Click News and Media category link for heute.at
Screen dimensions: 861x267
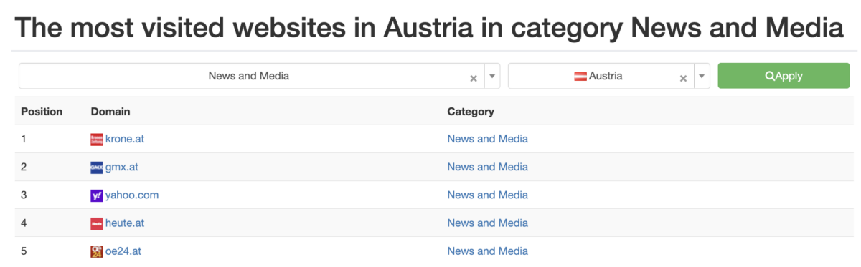(487, 223)
